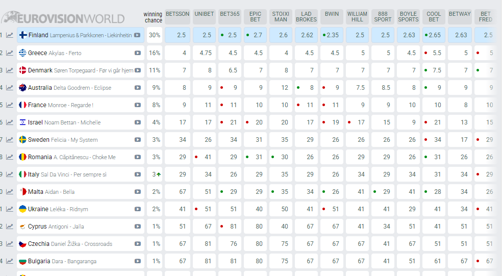Click Denmark's Bet365 odds 6.5
The width and height of the screenshot is (502, 276).
pyautogui.click(x=230, y=70)
